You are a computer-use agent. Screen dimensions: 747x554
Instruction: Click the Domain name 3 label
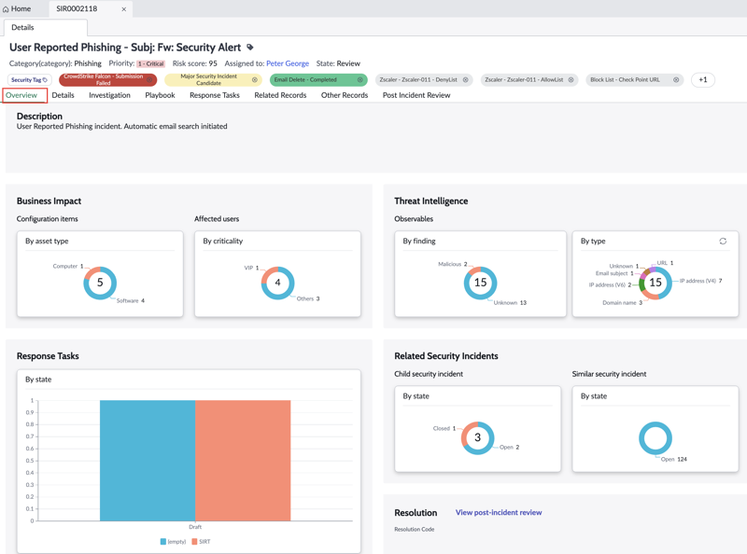[623, 303]
